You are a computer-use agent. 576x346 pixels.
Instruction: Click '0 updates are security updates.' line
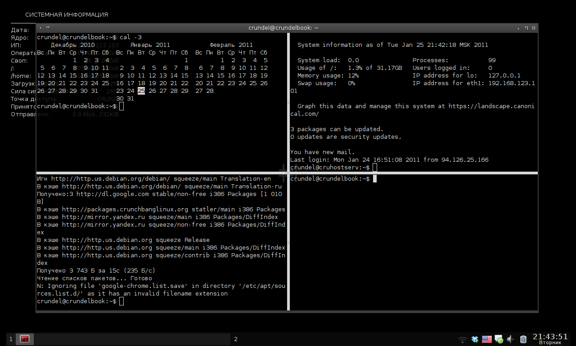346,137
